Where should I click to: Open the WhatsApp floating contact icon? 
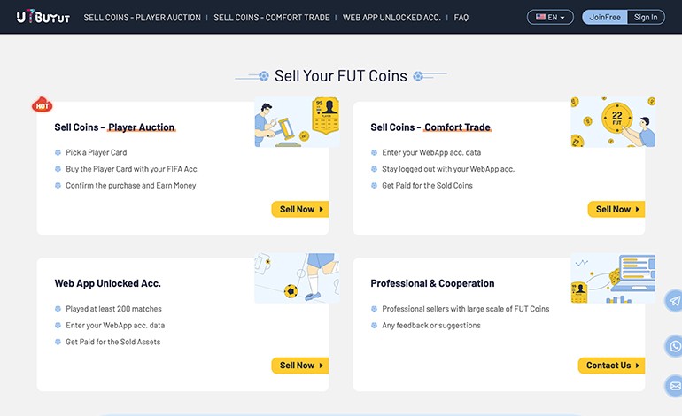tap(674, 346)
